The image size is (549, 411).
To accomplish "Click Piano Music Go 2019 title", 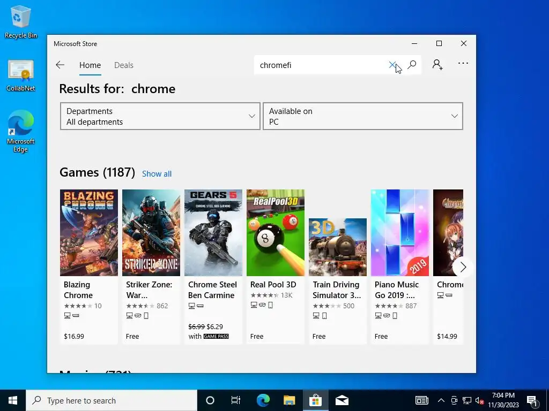I will (x=397, y=290).
